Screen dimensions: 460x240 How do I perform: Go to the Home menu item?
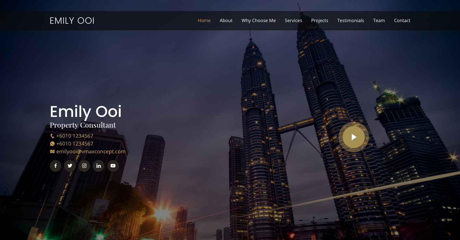pyautogui.click(x=204, y=20)
